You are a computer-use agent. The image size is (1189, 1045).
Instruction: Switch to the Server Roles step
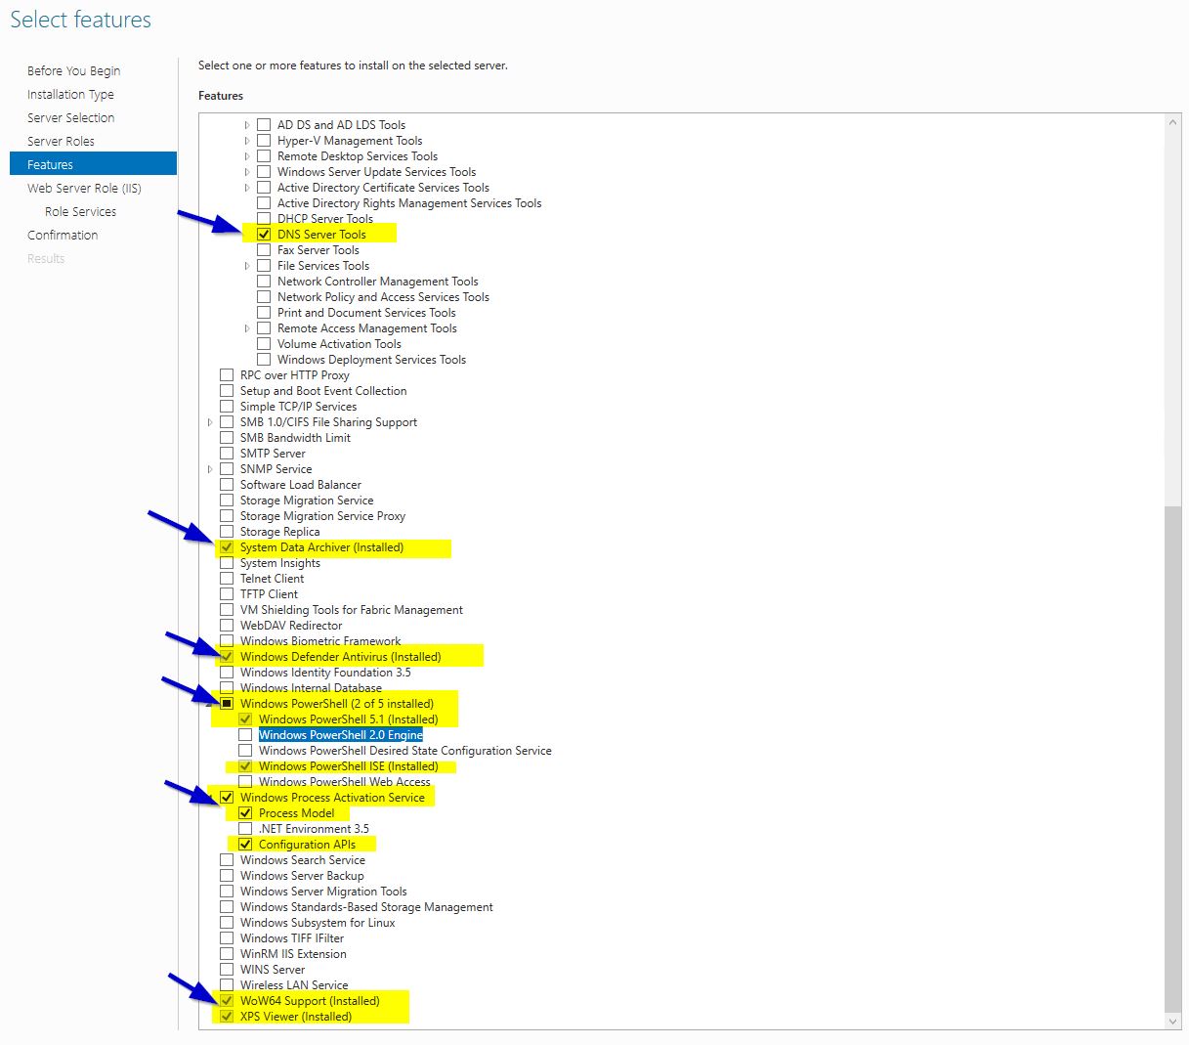[x=61, y=141]
